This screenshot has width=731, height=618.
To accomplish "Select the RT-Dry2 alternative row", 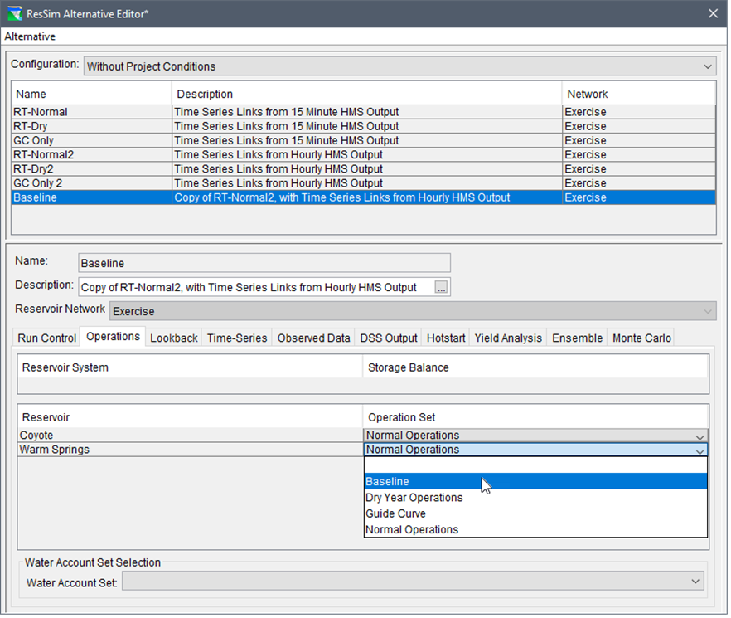I will click(365, 169).
